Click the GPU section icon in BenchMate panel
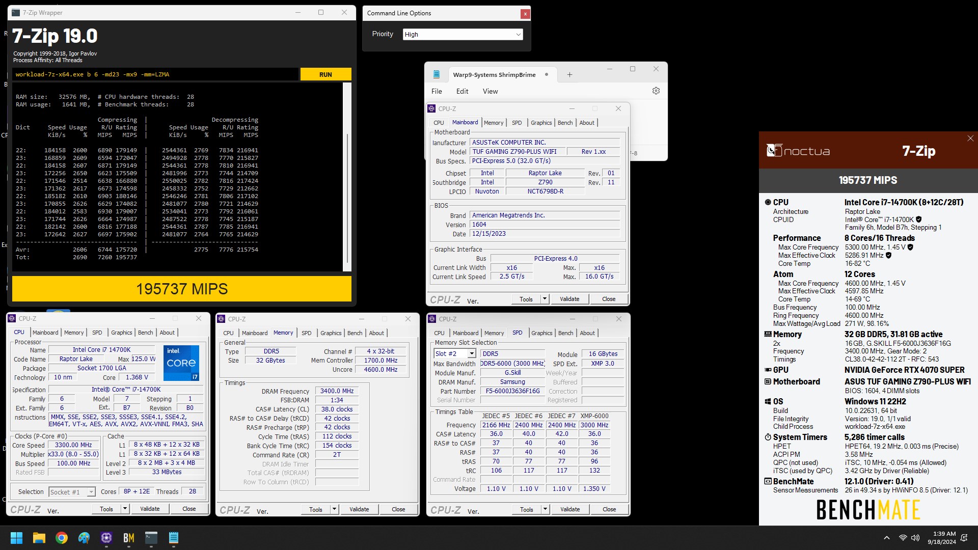Viewport: 978px width, 550px height. (x=768, y=370)
